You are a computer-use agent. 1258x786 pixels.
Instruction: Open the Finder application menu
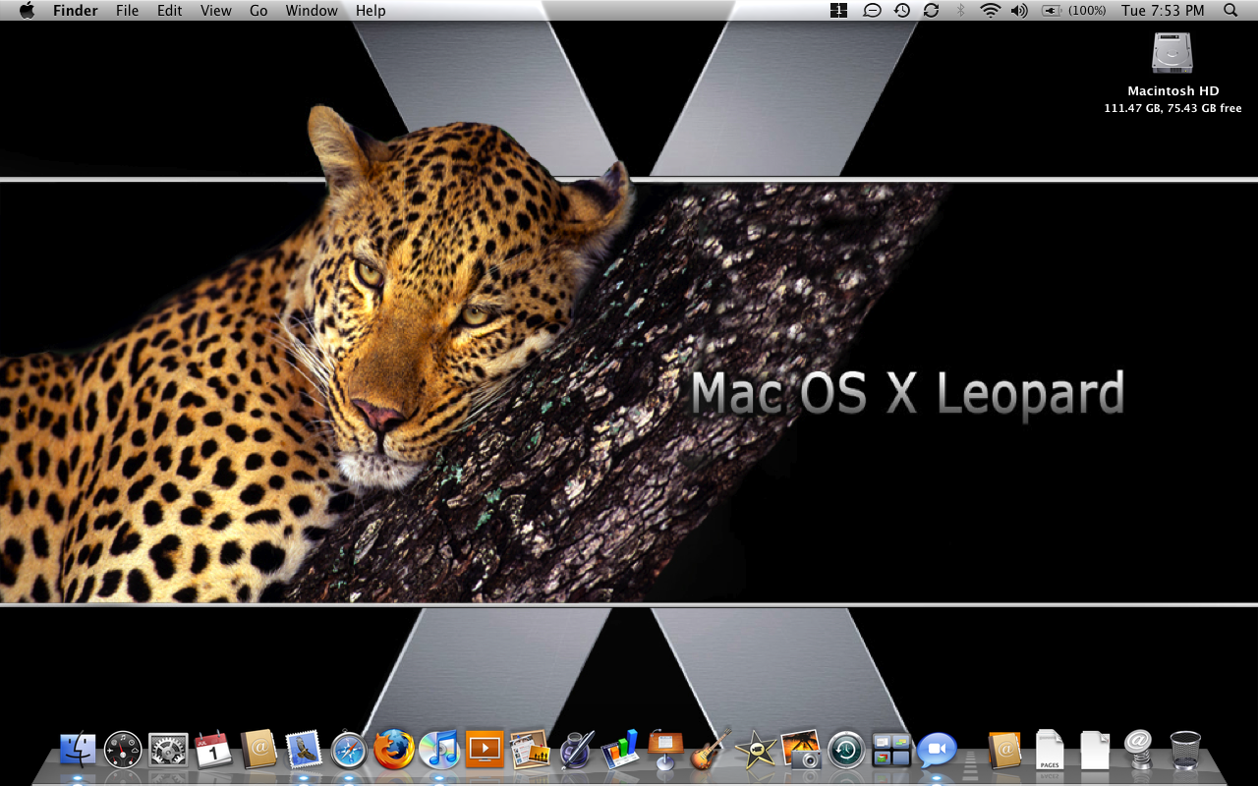pos(75,11)
